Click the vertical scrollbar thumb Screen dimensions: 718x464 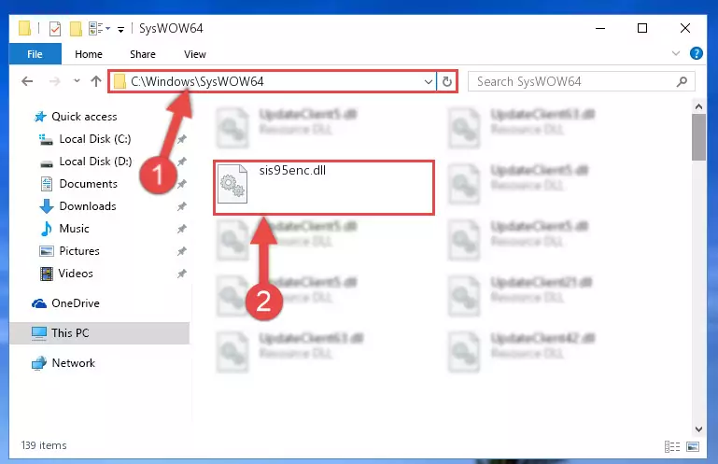(698, 137)
